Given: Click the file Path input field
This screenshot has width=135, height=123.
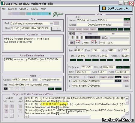Looking at the screenshot, I should point(30,24).
